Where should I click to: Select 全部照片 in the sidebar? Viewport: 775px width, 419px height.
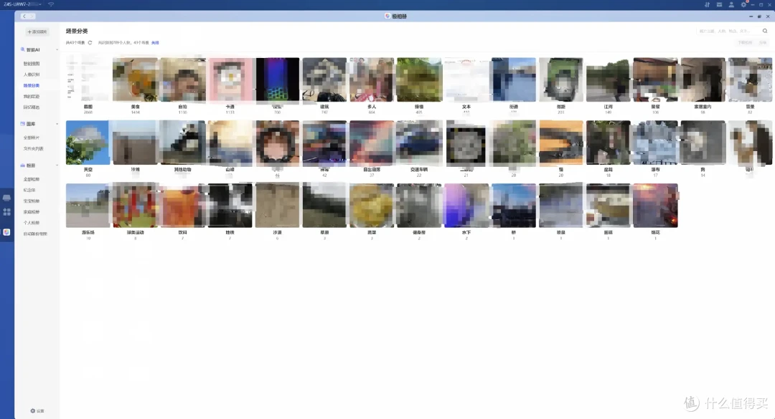32,138
